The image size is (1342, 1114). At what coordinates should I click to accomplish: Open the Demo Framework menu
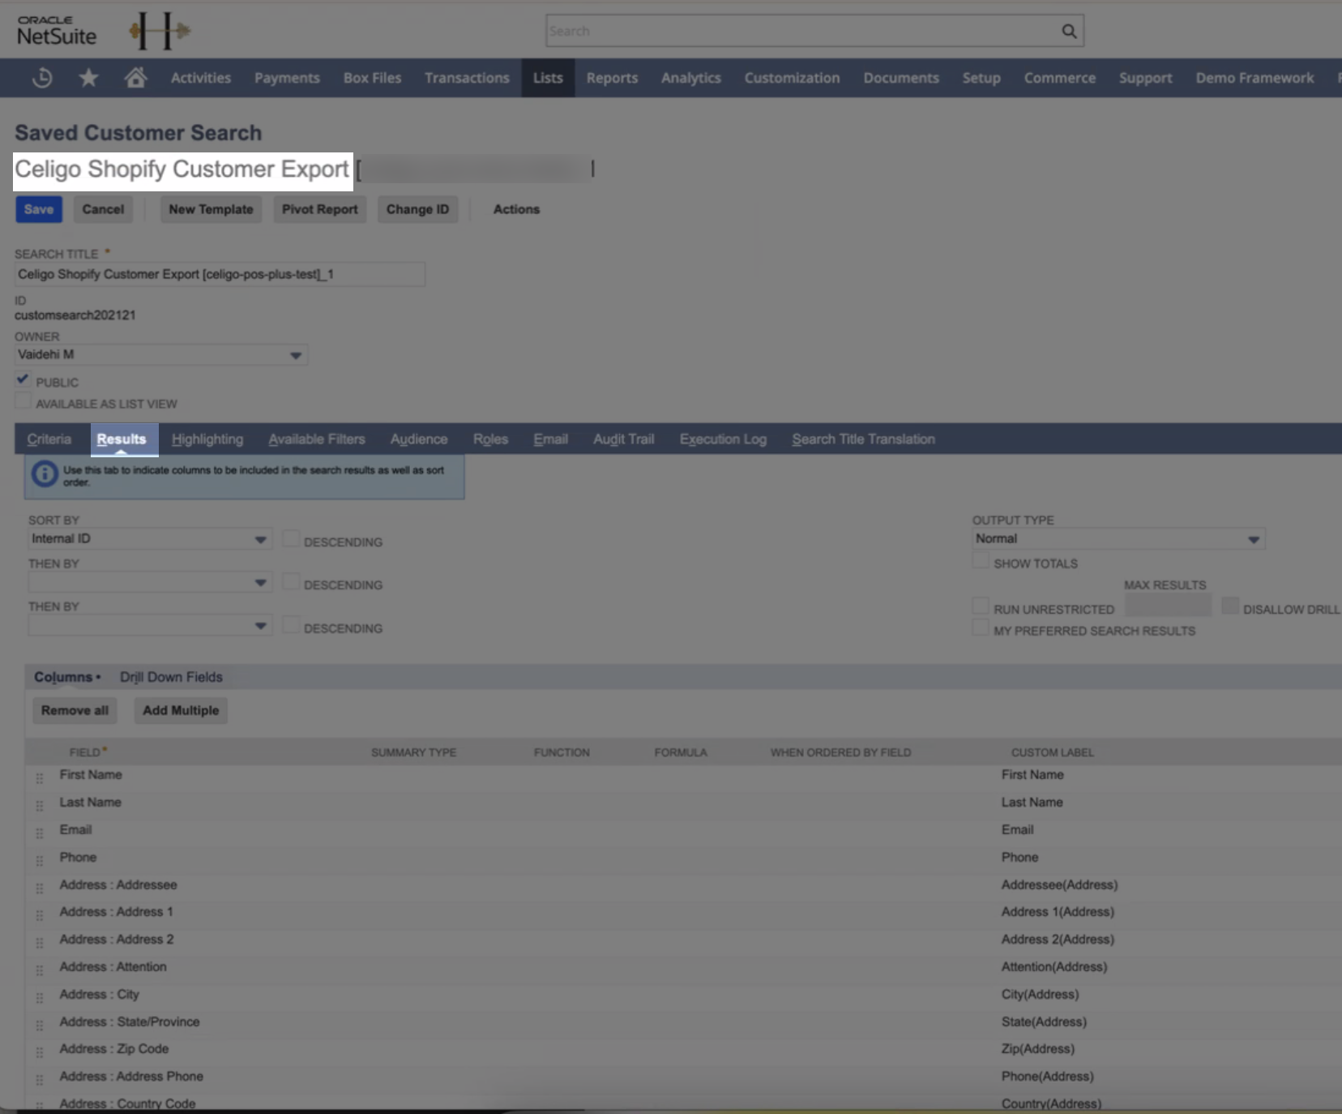1254,78
